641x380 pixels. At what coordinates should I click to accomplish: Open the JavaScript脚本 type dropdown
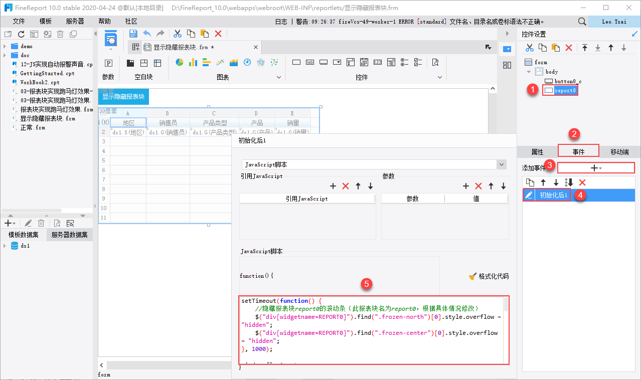(x=501, y=164)
